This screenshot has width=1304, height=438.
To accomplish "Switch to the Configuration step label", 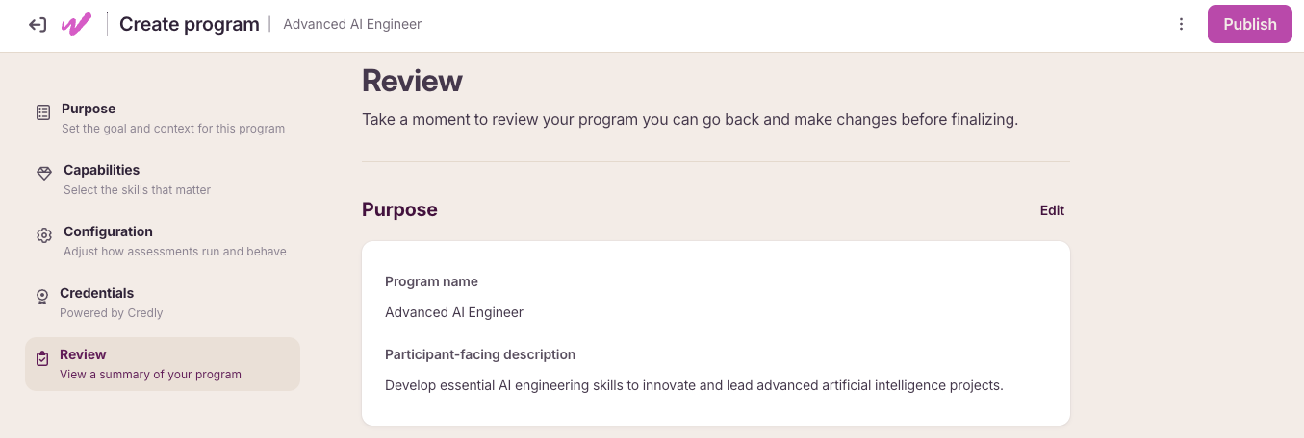I will tap(108, 231).
